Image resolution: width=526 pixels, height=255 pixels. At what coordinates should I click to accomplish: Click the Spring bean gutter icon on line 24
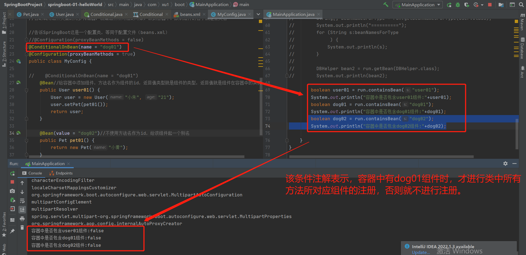[x=19, y=61]
